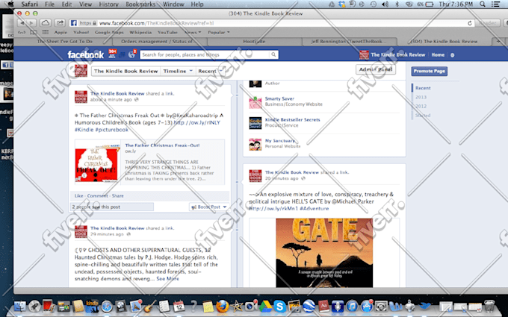Open Safari compass icon in the Dock
Screen dimensions: 508x317
tap(107, 306)
